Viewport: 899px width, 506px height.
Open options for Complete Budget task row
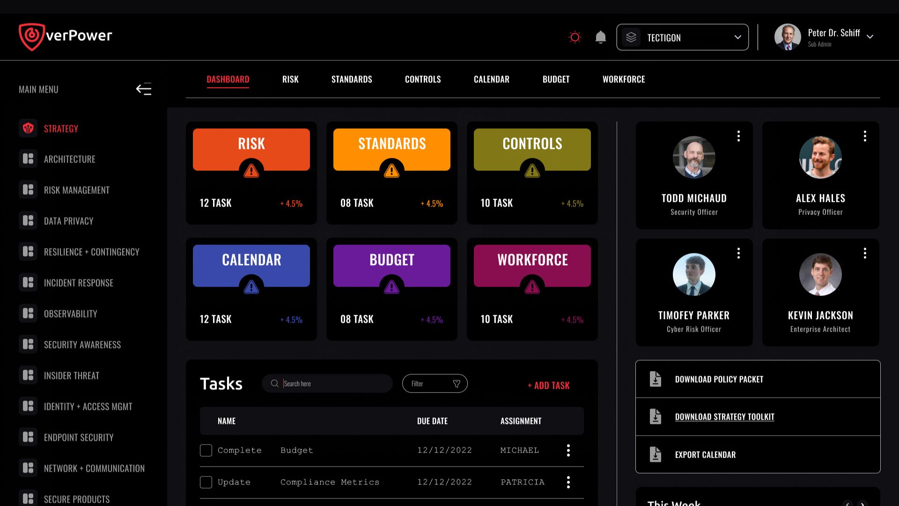click(x=568, y=450)
